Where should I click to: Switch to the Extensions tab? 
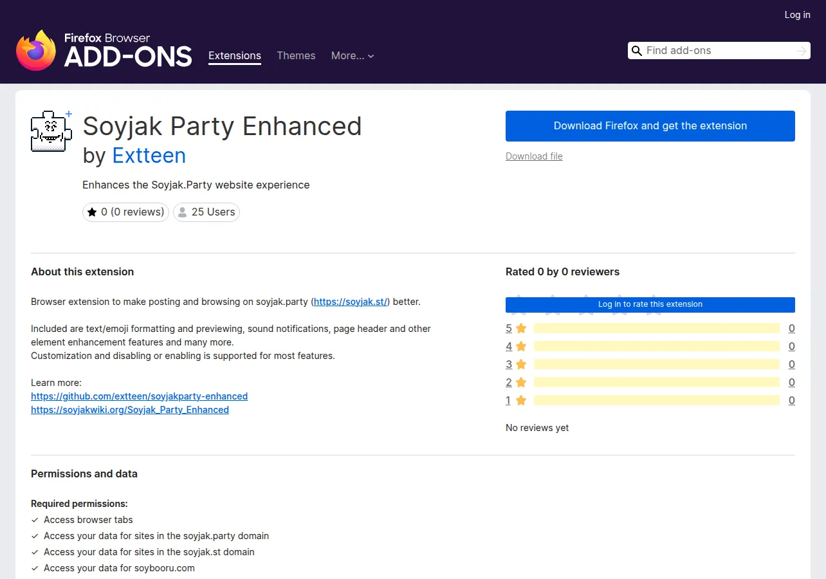[x=235, y=56]
